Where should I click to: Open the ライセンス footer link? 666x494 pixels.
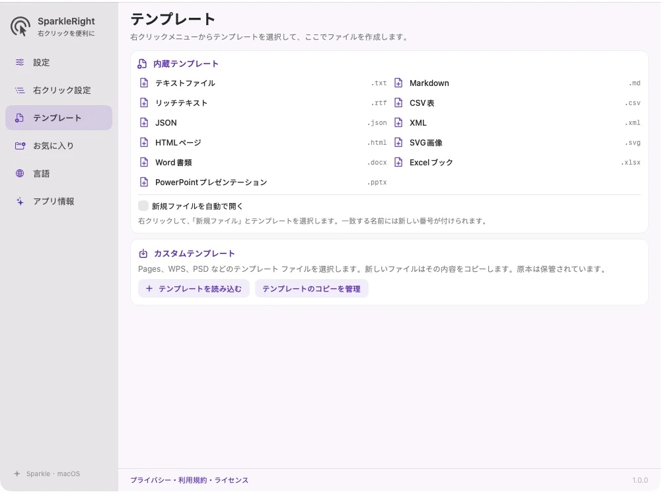pyautogui.click(x=231, y=480)
